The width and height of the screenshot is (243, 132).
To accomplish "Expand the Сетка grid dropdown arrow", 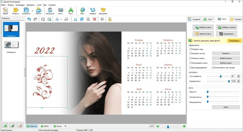I will click(65, 126).
